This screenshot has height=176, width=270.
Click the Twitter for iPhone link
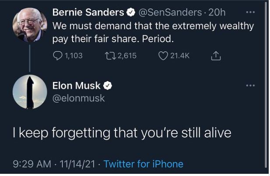tap(144, 164)
